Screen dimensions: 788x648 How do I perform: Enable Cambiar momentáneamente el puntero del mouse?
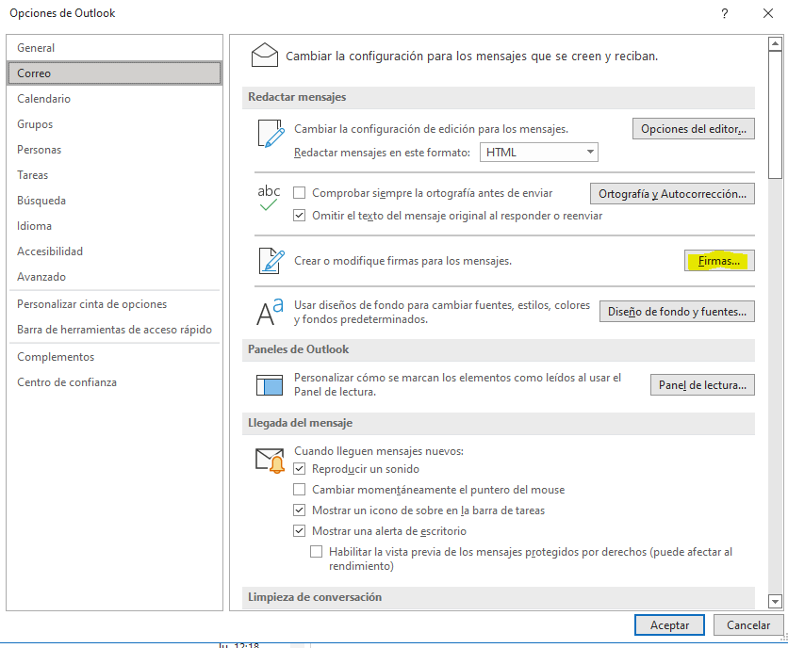coord(300,489)
